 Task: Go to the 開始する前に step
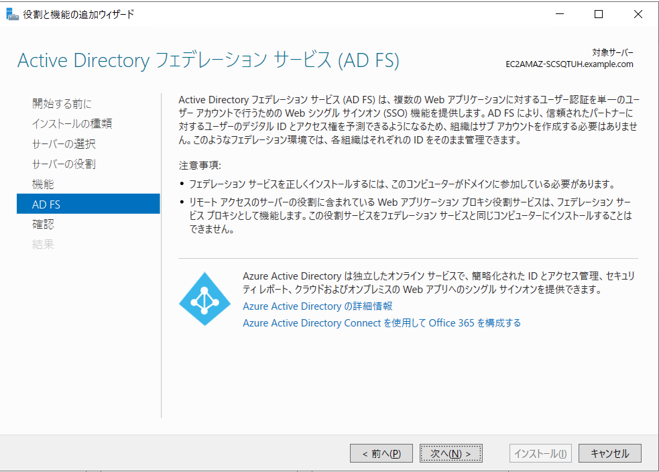tap(62, 103)
